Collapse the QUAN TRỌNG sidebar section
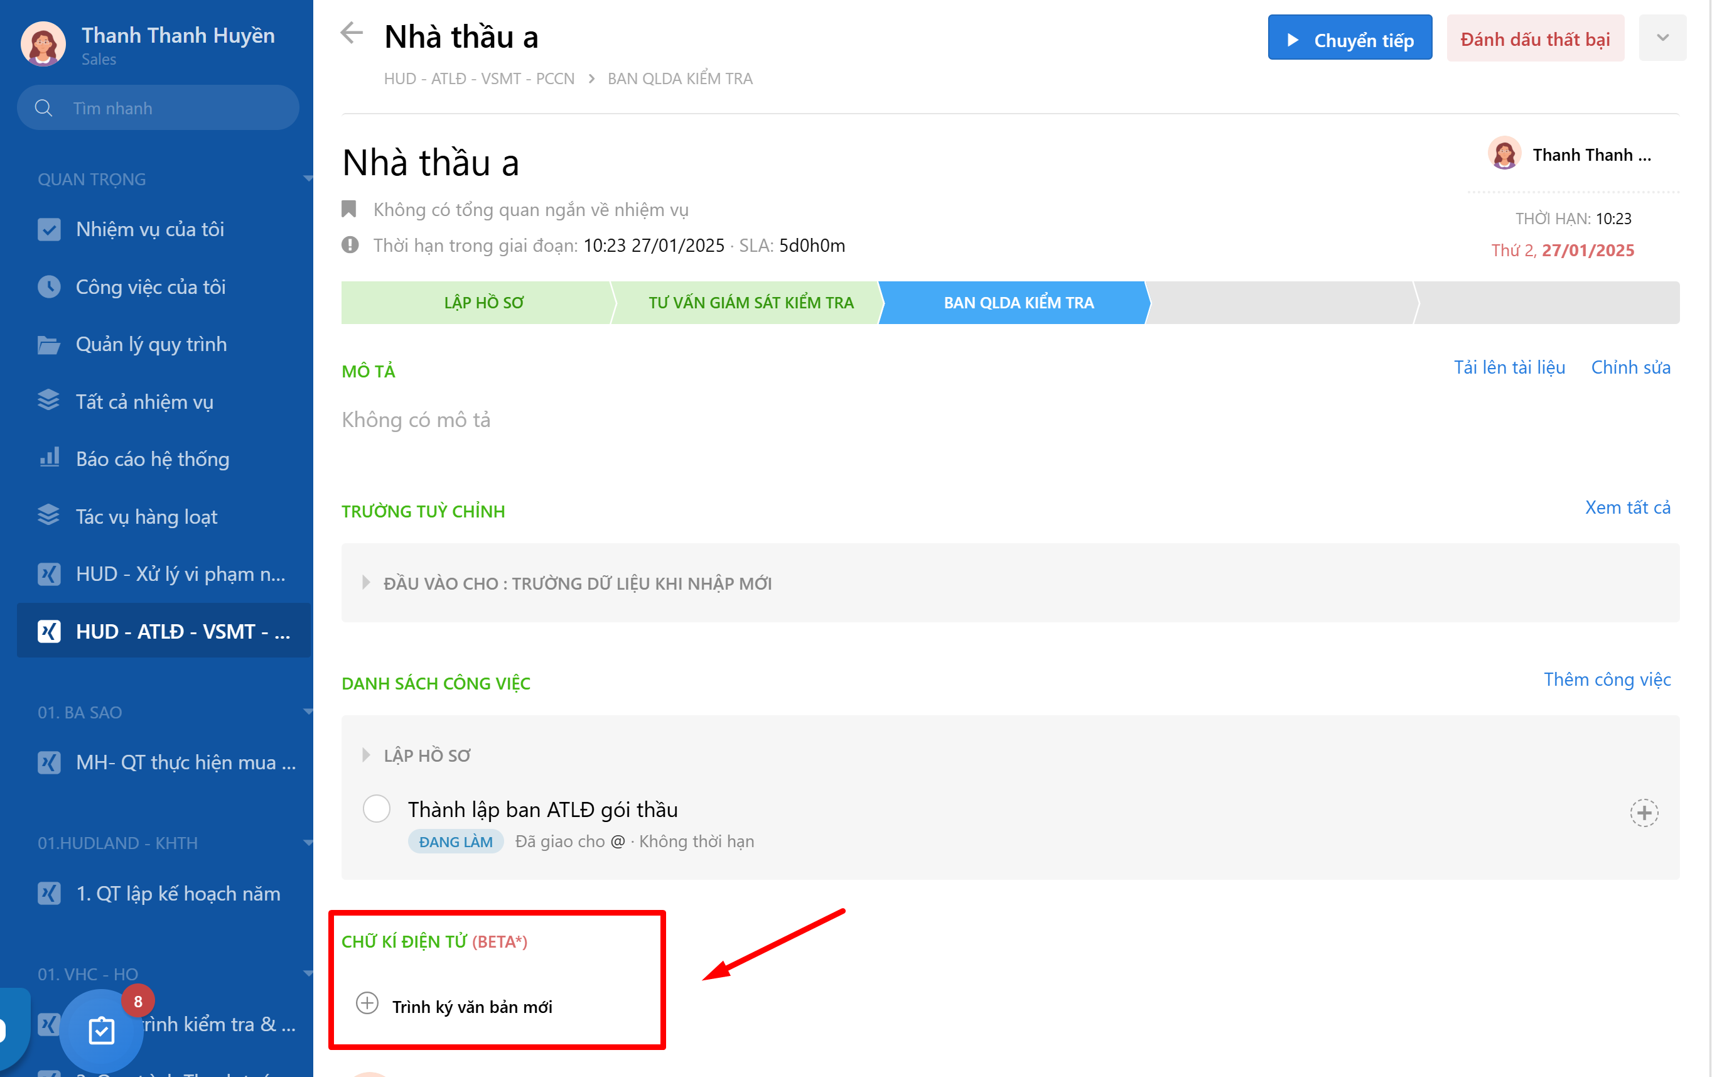 pyautogui.click(x=307, y=178)
